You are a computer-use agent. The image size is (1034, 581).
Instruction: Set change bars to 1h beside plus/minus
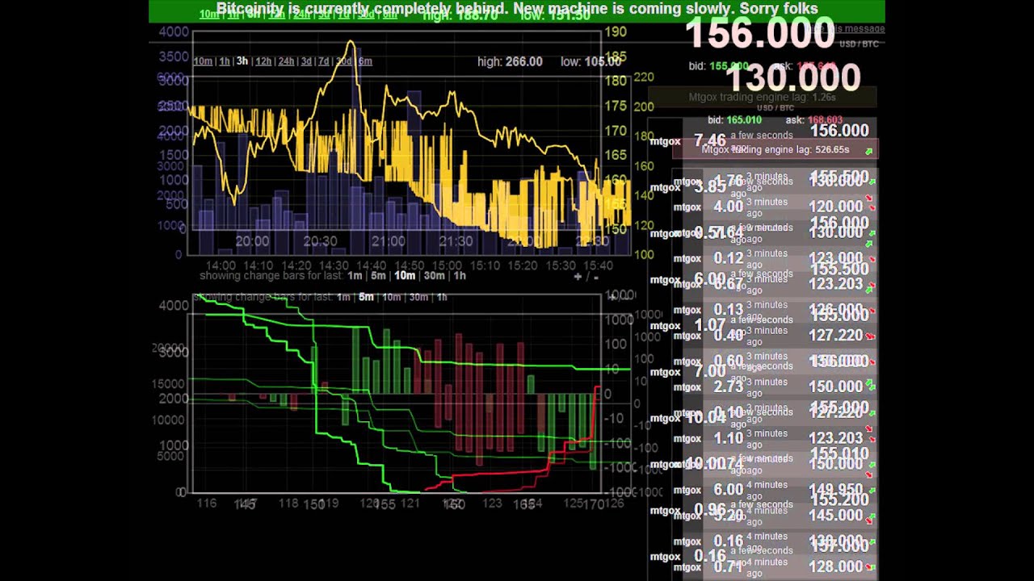460,276
